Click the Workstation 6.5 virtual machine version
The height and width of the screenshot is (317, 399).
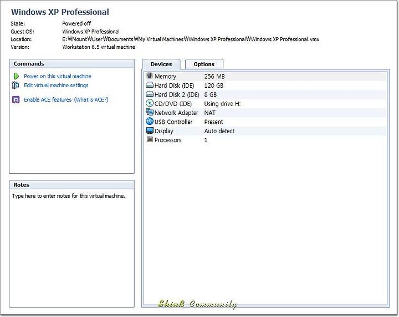pyautogui.click(x=99, y=47)
